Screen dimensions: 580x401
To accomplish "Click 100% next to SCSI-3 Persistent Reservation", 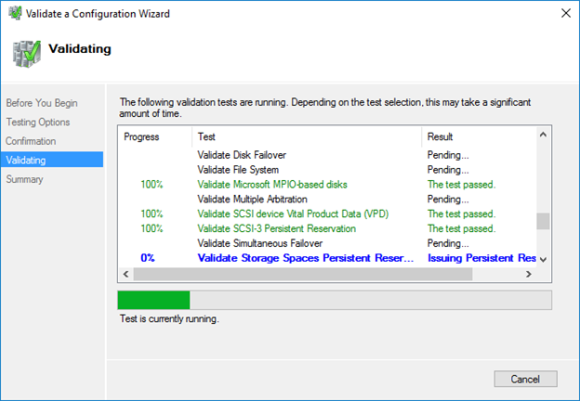I will (x=152, y=228).
